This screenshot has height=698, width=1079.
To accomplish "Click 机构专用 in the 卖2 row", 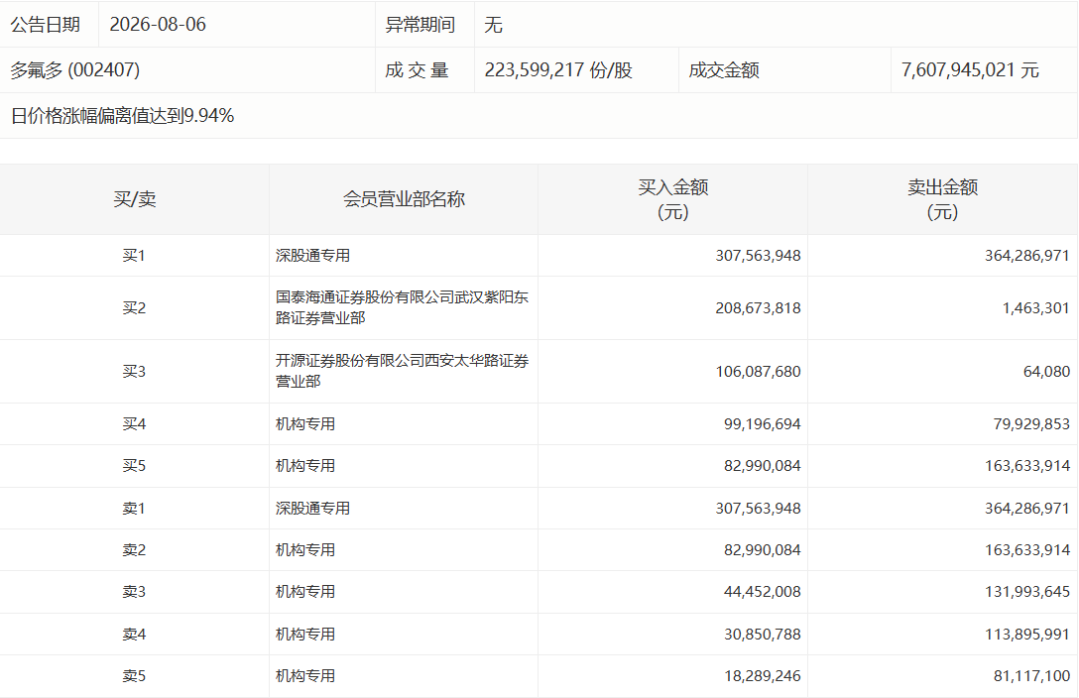I will pos(304,550).
